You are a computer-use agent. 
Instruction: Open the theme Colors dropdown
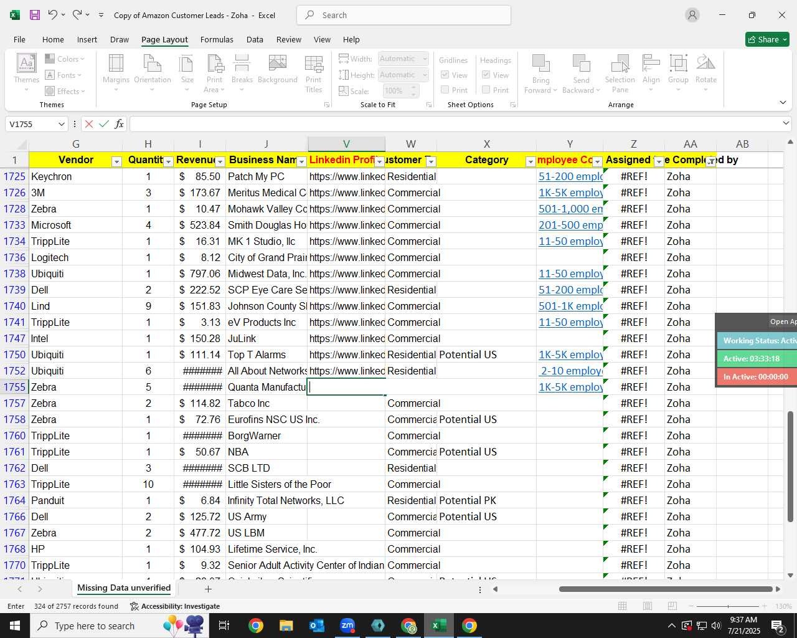click(65, 59)
